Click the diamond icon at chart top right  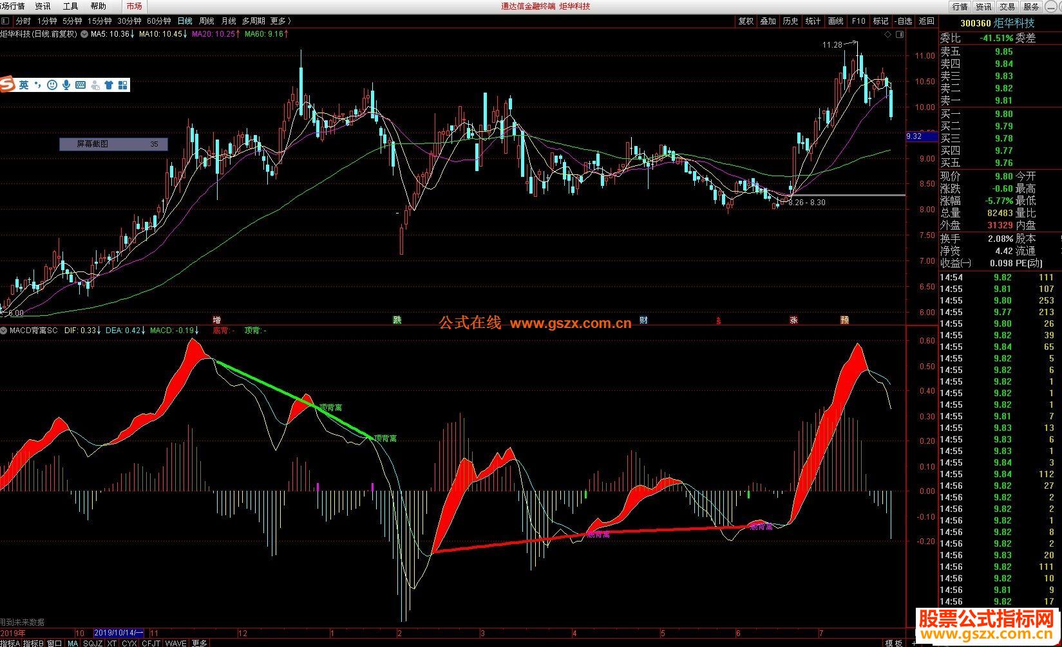click(x=889, y=34)
